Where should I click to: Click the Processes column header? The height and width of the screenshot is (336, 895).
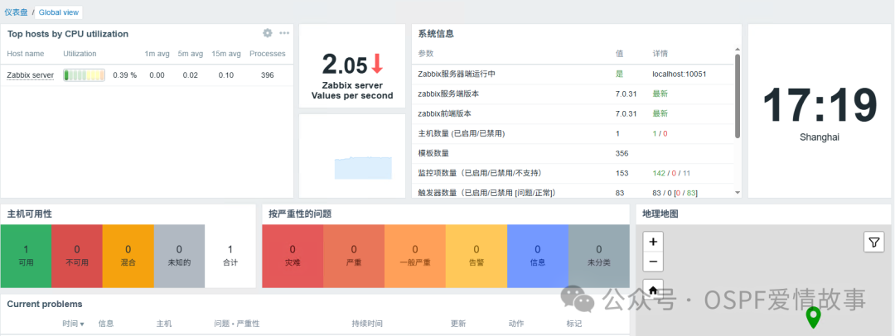click(268, 54)
